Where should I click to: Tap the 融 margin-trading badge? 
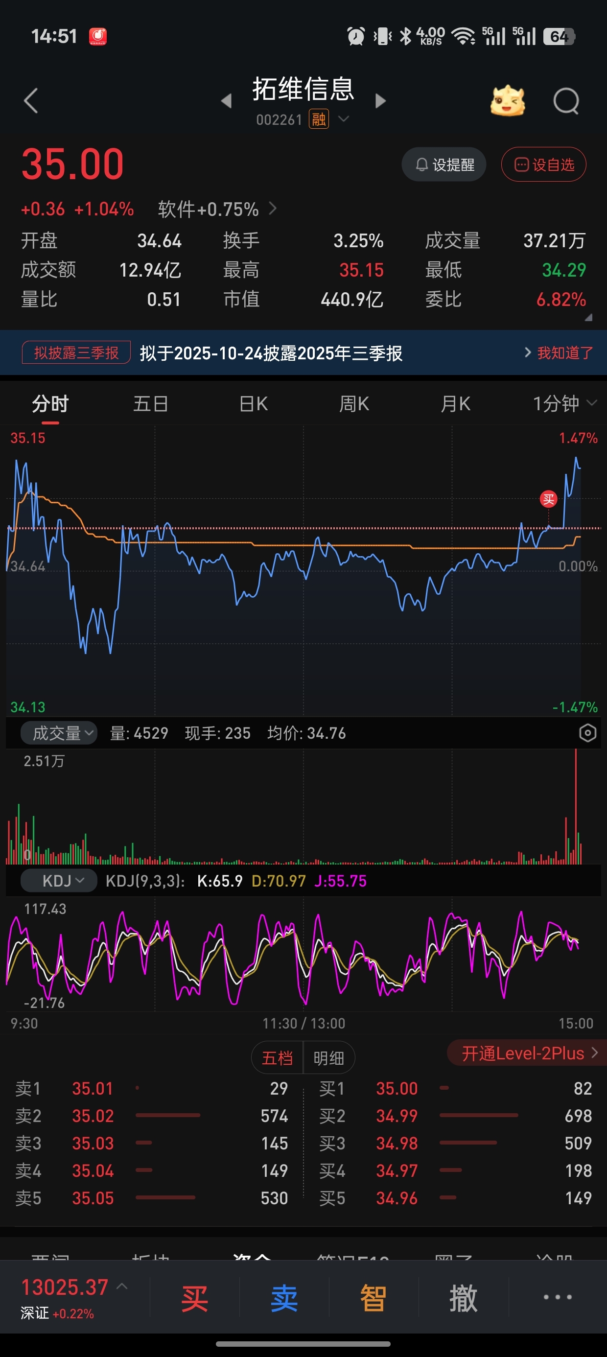coord(319,119)
